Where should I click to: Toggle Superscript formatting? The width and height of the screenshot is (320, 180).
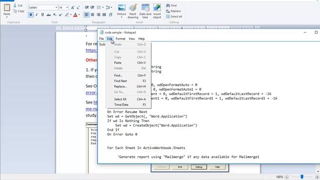60,14
